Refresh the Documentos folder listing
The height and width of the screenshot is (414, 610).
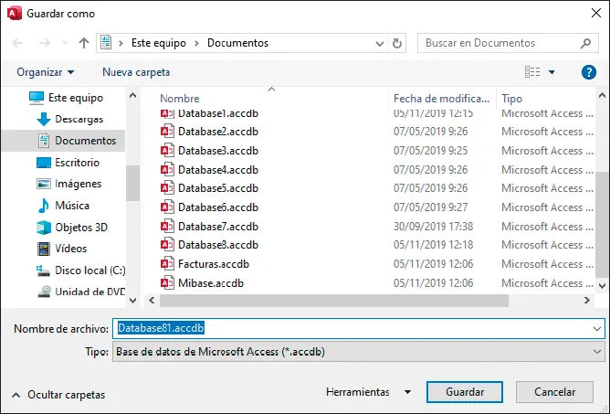tap(397, 43)
